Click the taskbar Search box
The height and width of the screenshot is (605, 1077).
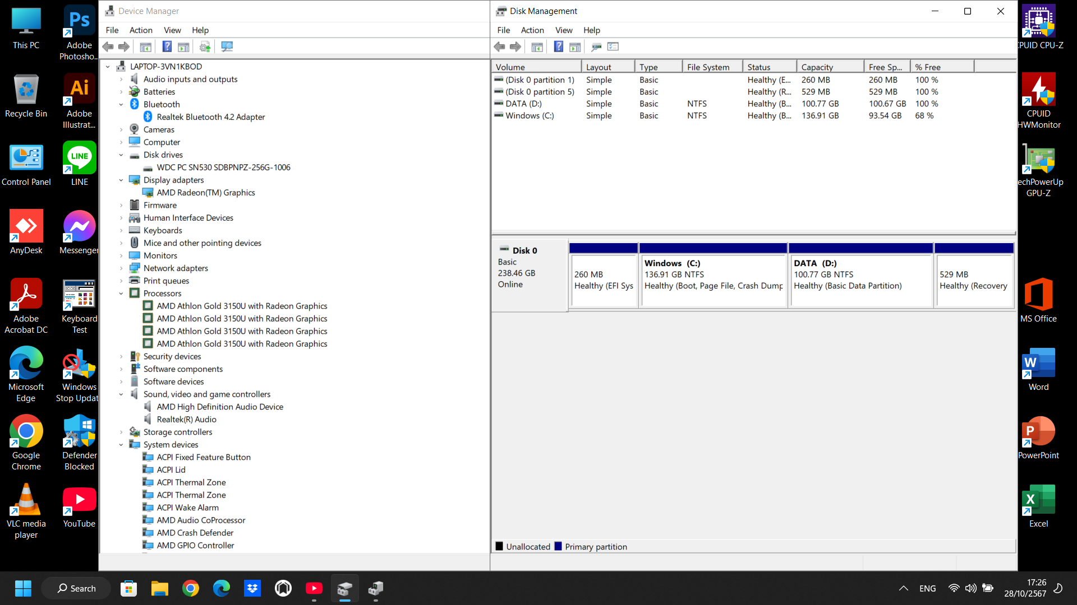point(76,588)
